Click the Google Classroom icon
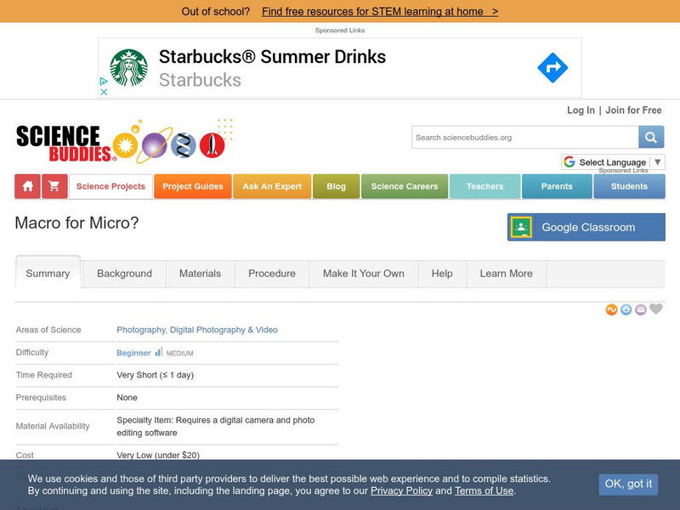 click(521, 227)
